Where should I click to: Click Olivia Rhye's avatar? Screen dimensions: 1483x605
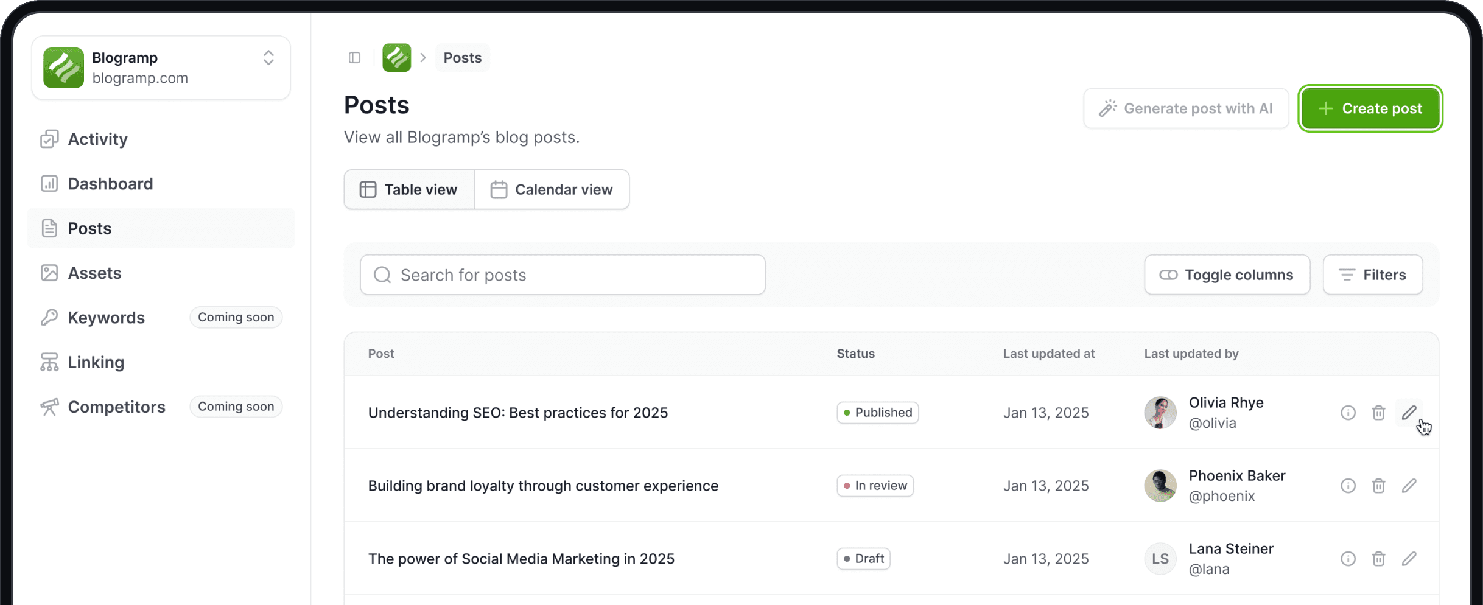click(x=1160, y=413)
